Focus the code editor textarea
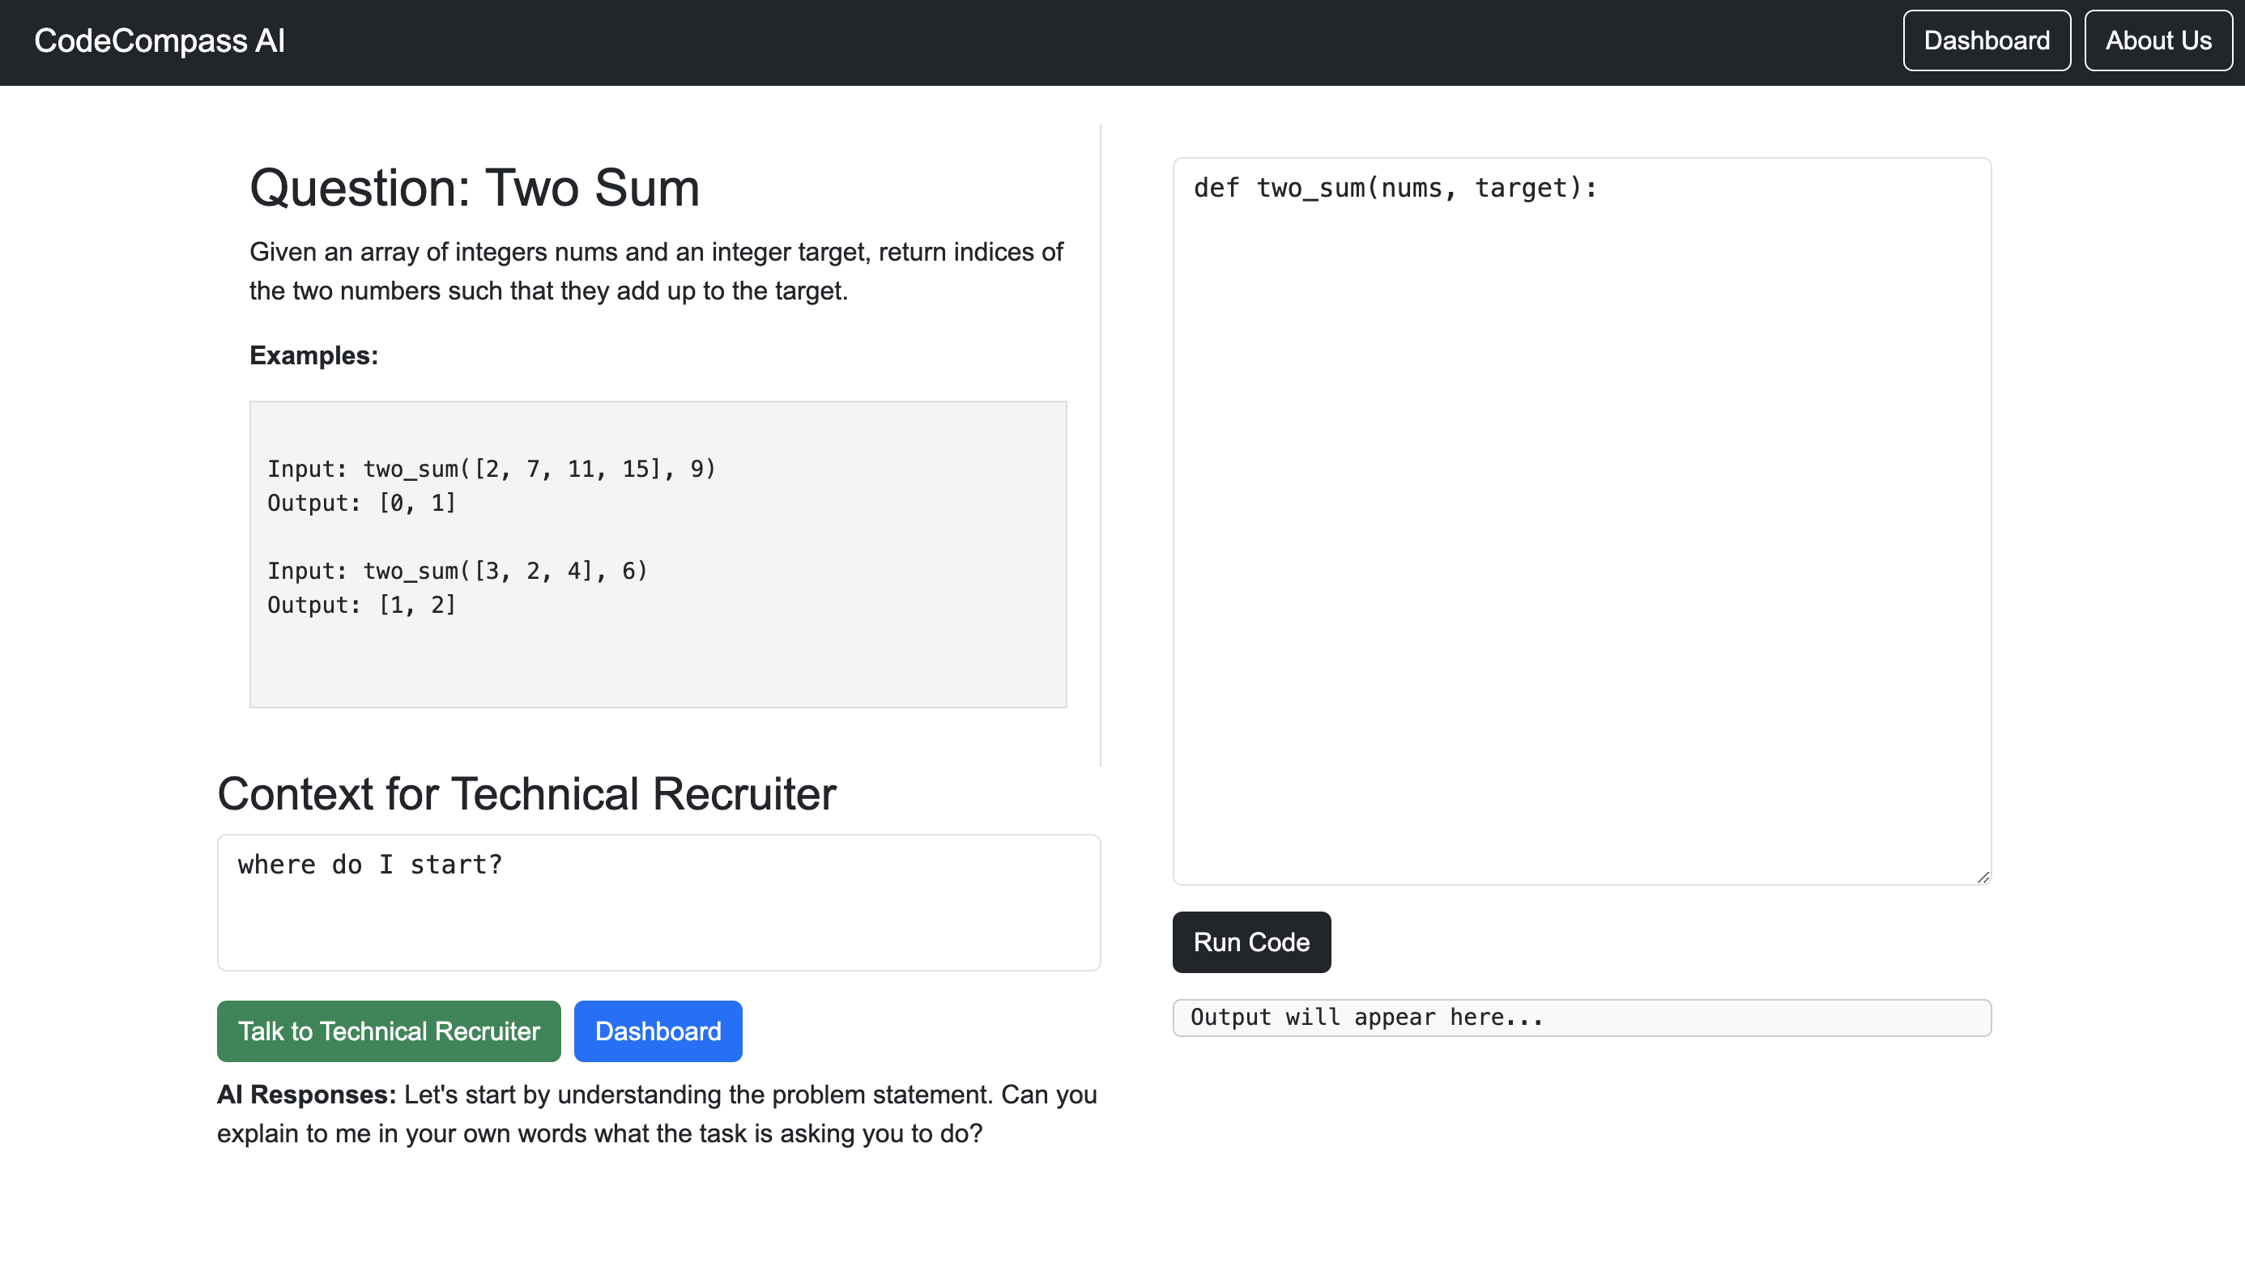This screenshot has width=2245, height=1271. tap(1581, 524)
